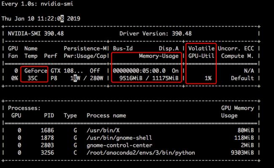Select the gnome-control-center process name
Screen dimensions: 274x168
point(119,145)
